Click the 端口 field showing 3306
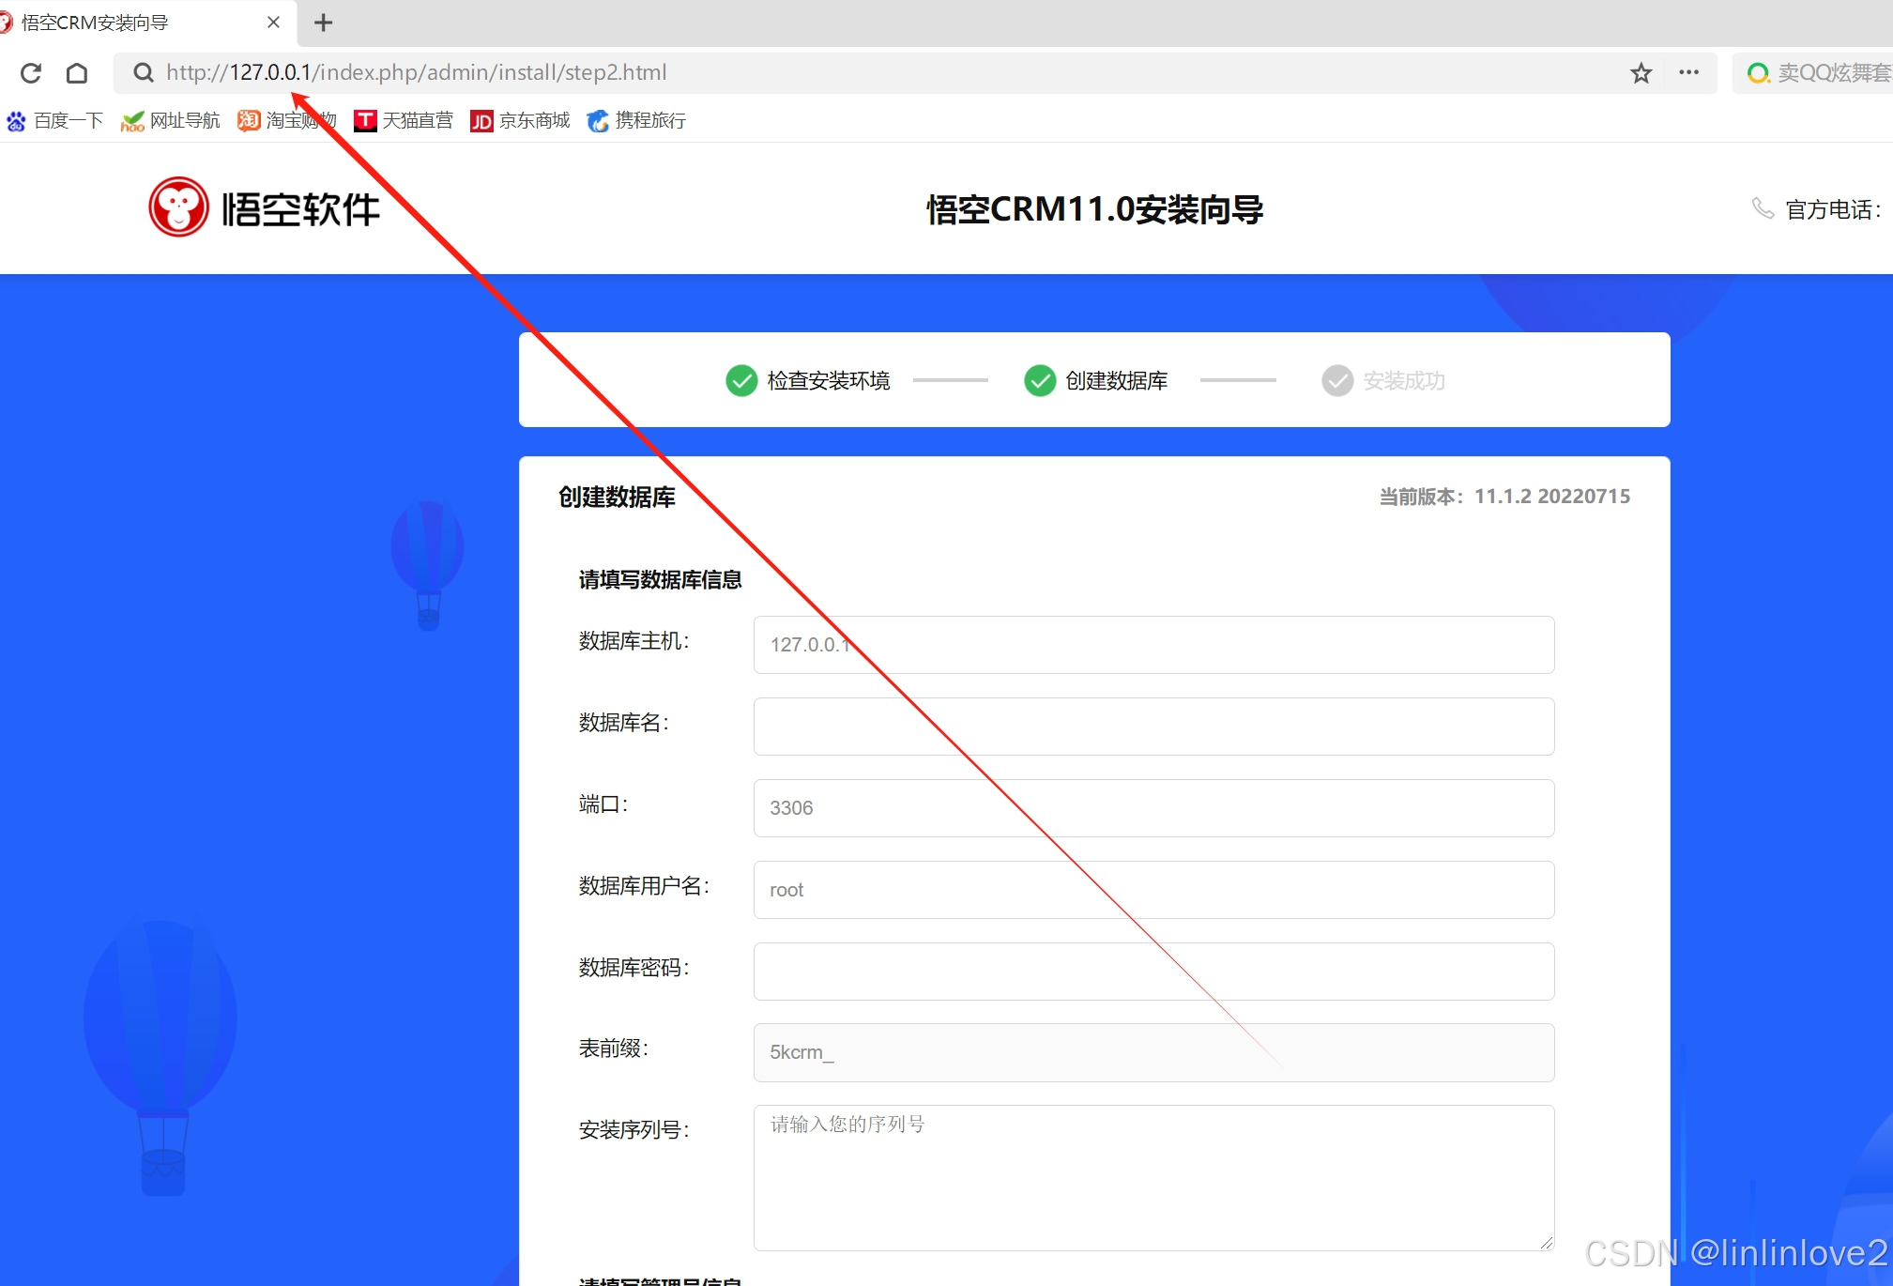 click(x=1153, y=808)
